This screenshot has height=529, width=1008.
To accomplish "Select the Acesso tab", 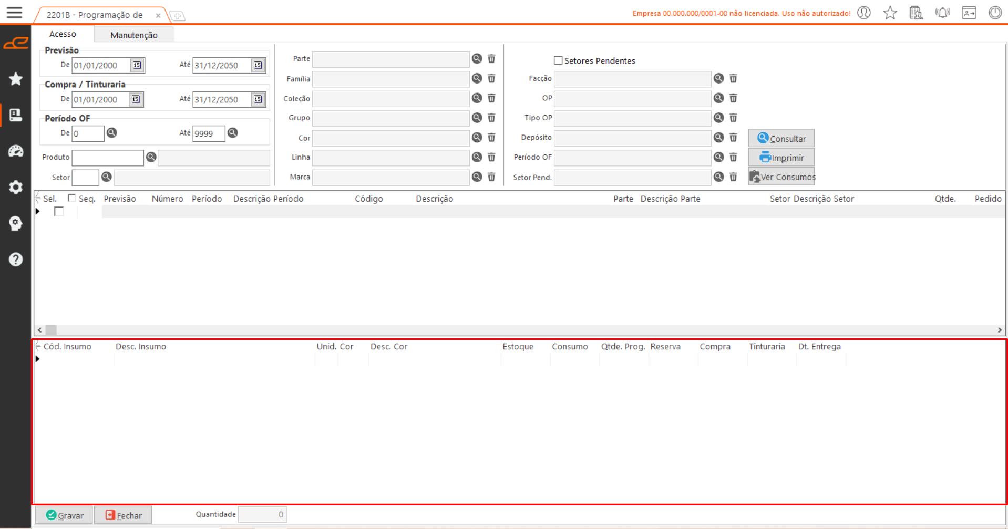I will pyautogui.click(x=63, y=34).
